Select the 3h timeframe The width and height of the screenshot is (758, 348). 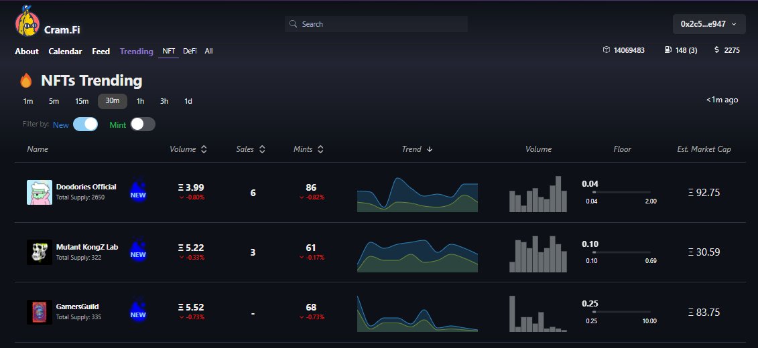(x=164, y=101)
